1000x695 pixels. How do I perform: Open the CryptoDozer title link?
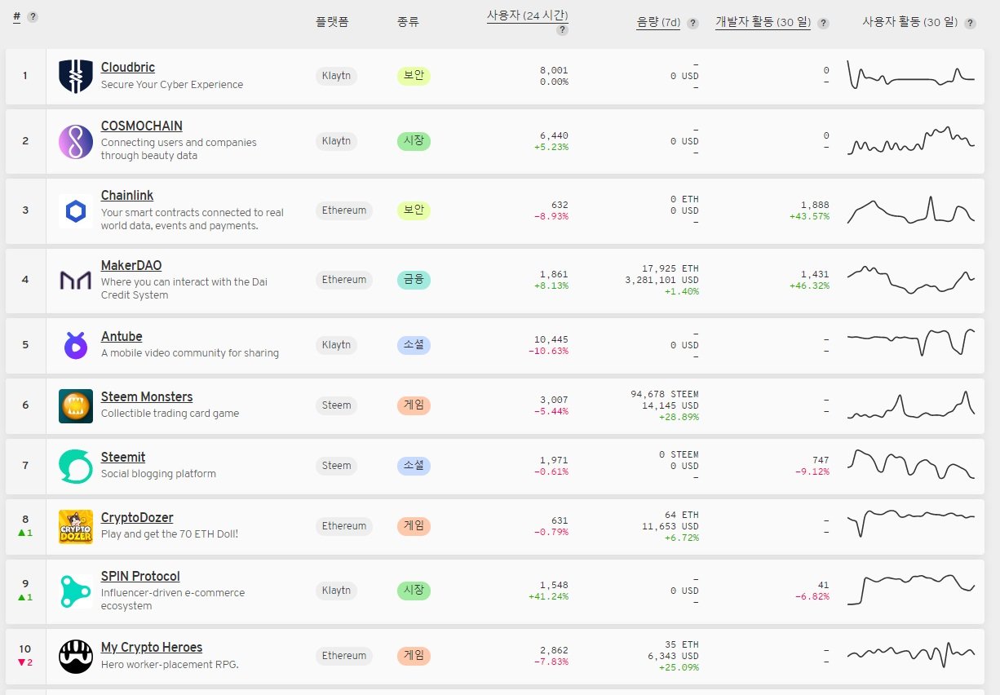coord(137,518)
